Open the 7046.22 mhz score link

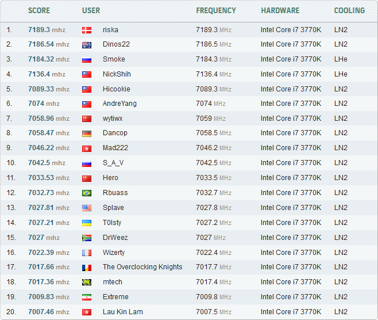[49, 148]
